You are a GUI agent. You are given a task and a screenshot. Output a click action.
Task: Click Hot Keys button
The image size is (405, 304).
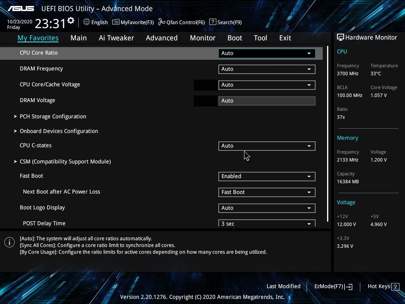[x=384, y=287]
